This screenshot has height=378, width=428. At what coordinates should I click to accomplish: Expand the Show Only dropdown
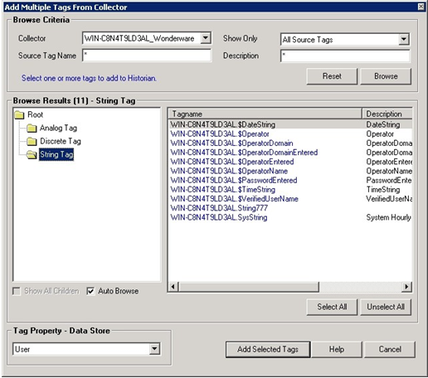(x=404, y=39)
